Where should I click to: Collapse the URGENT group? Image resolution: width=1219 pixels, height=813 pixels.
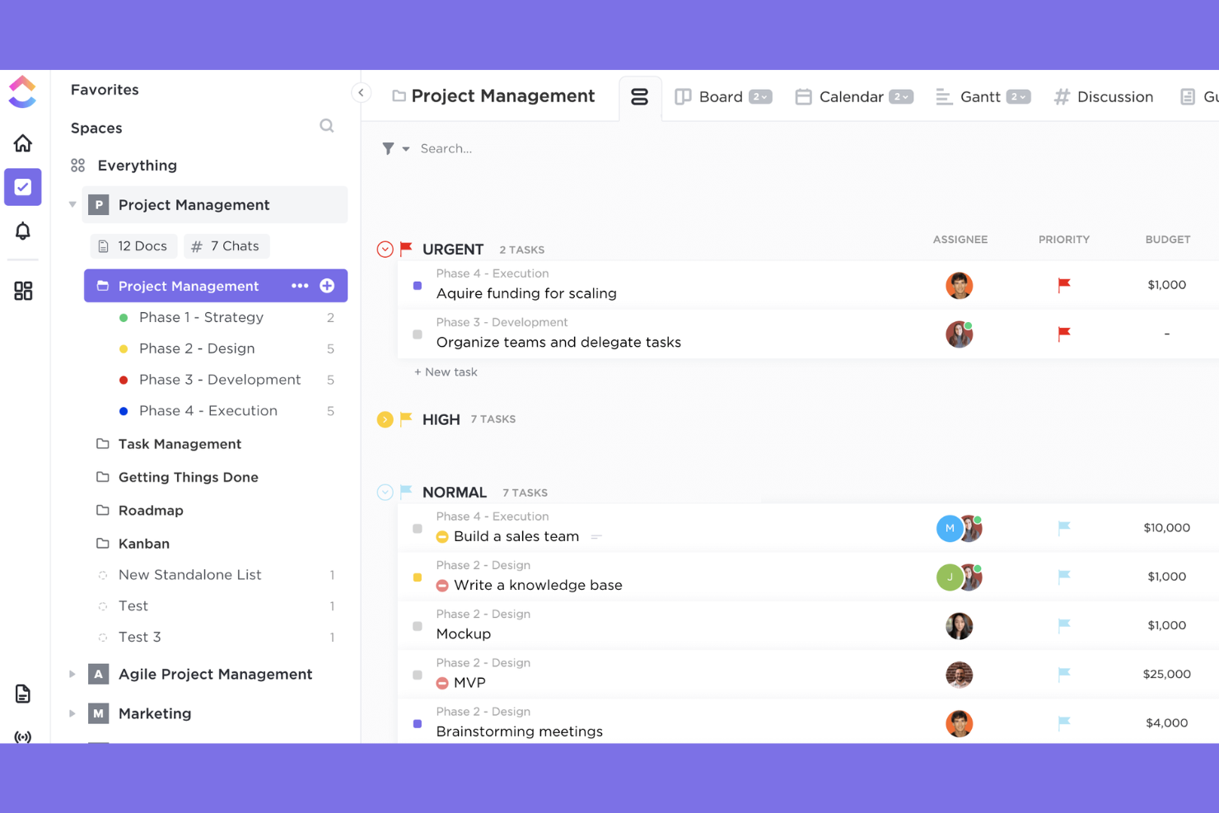(385, 249)
